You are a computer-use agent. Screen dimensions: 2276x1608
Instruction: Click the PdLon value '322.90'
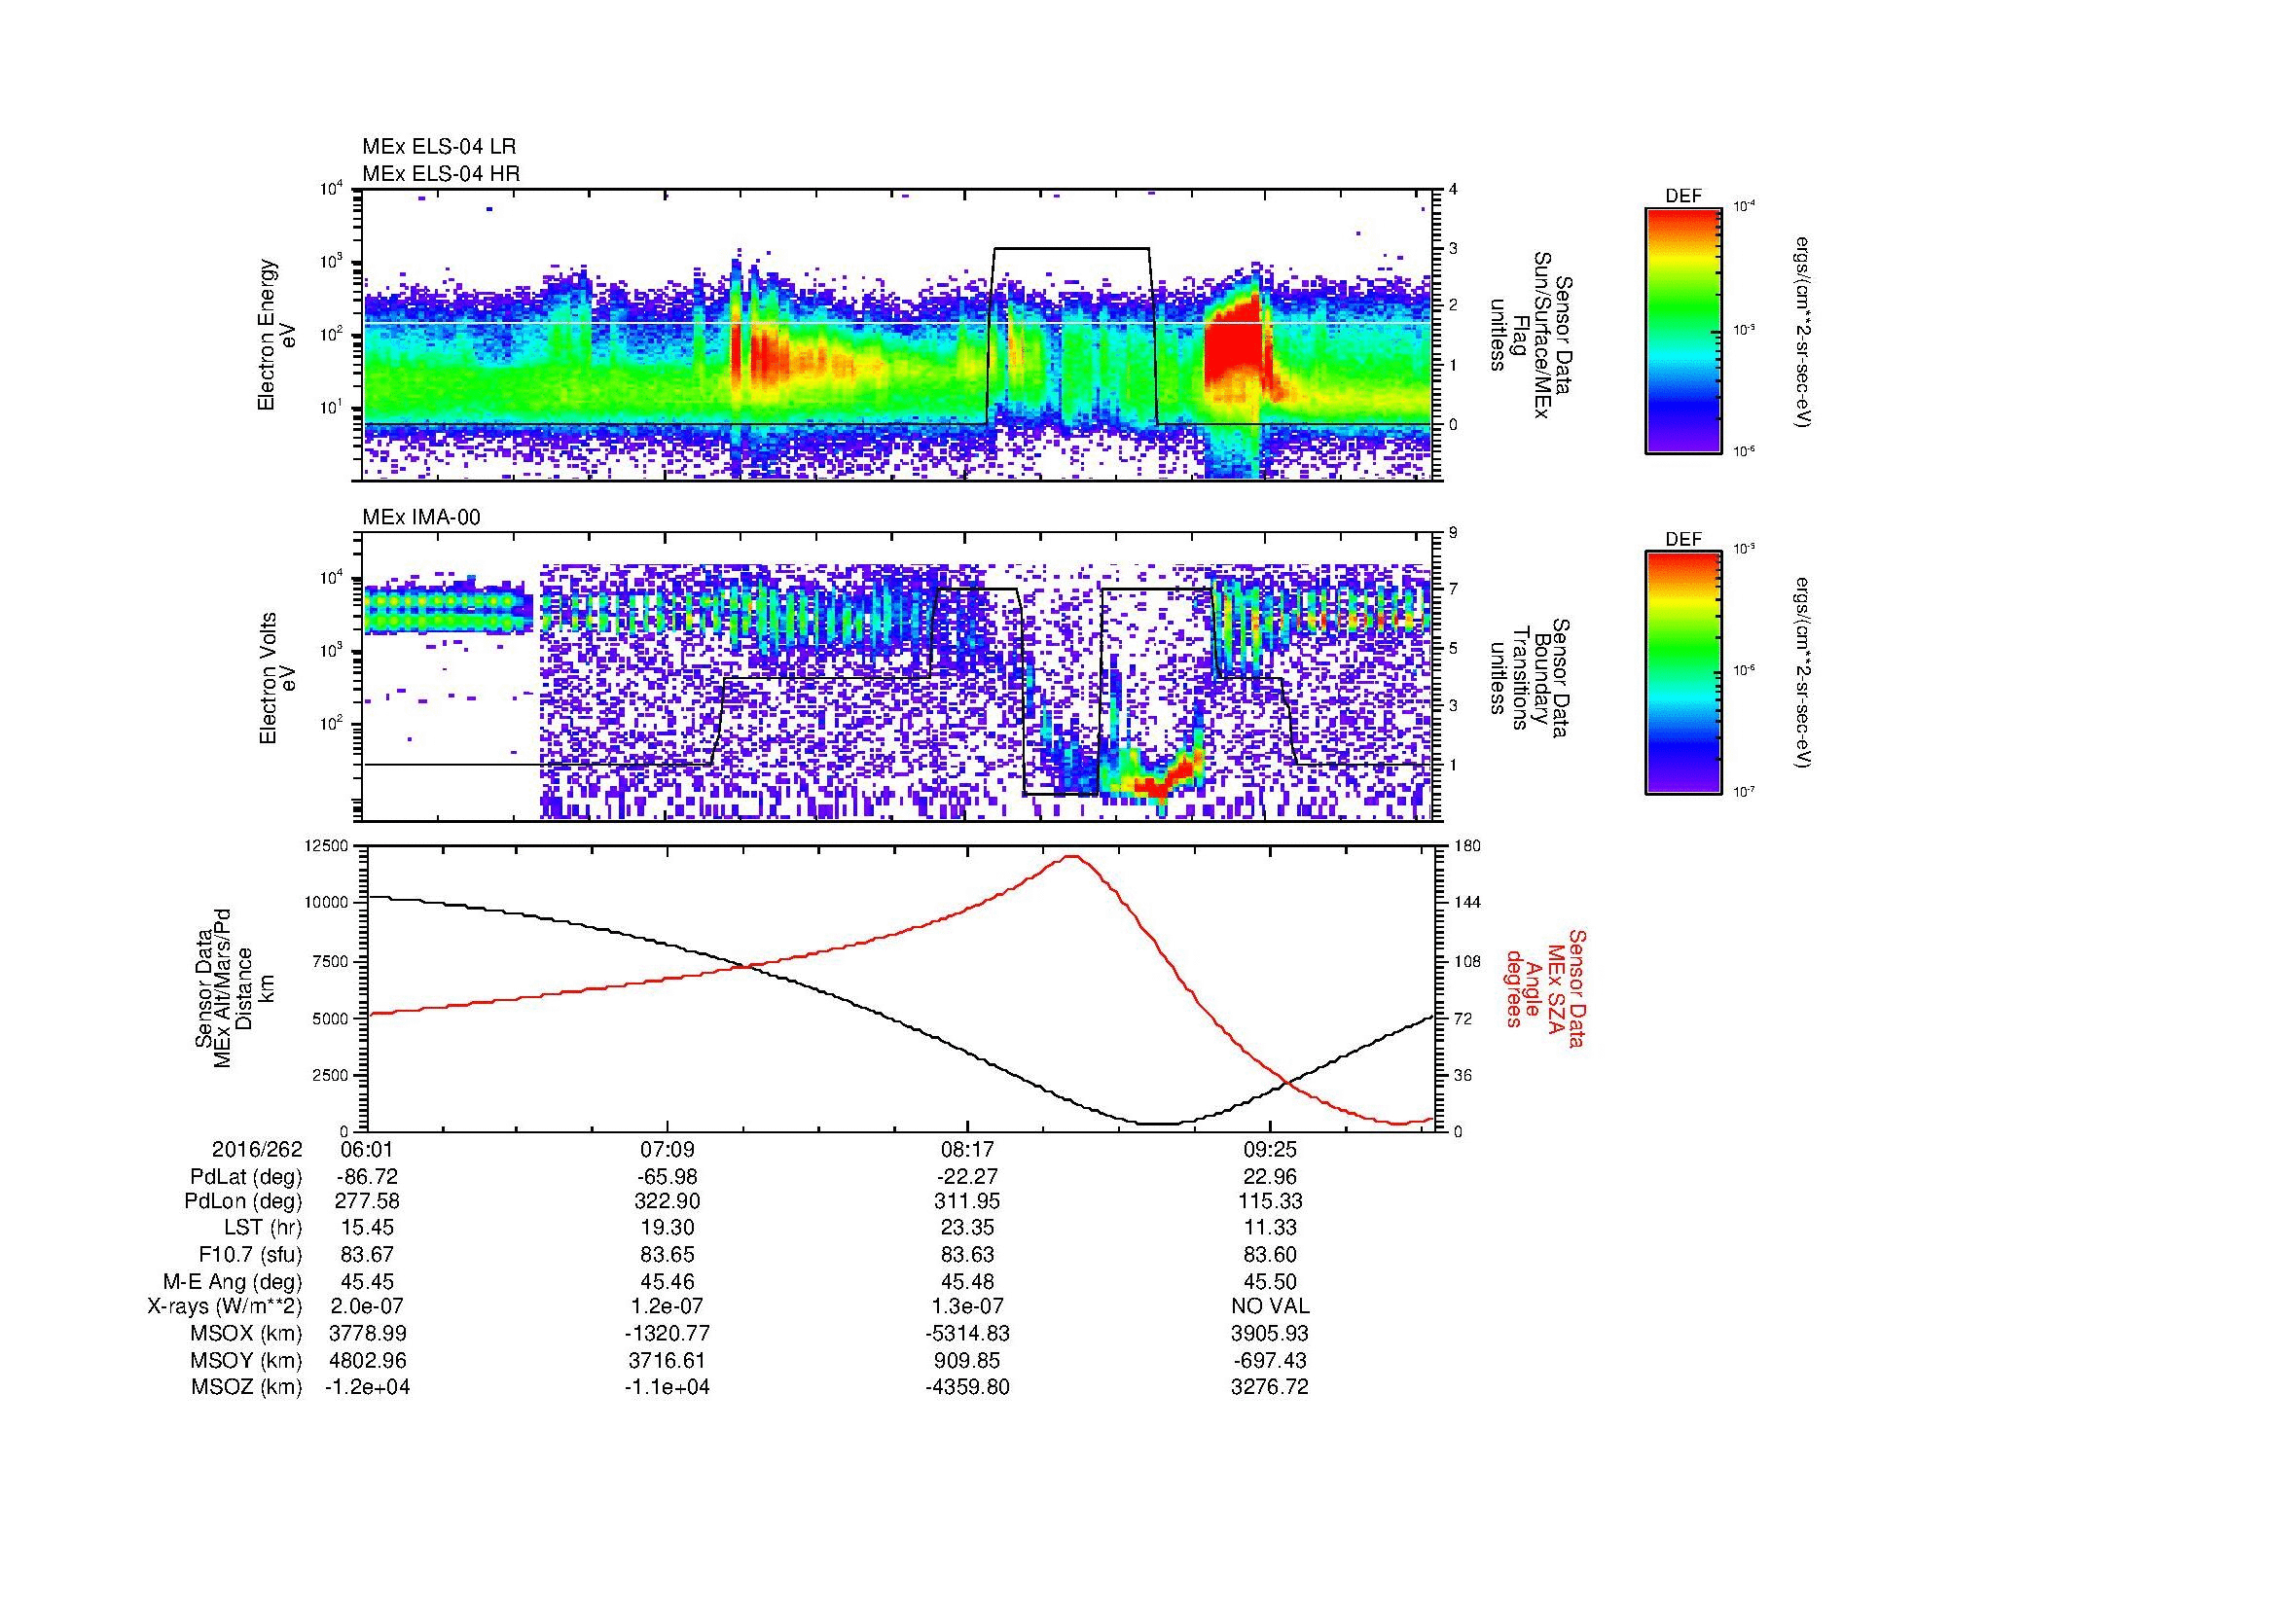click(x=668, y=1201)
